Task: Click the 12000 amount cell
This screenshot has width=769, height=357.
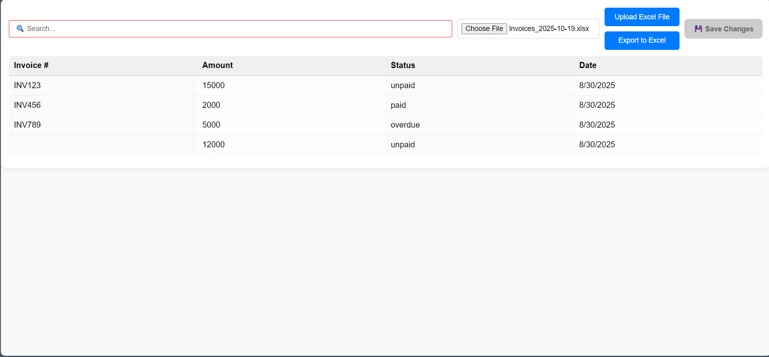Action: [x=213, y=144]
